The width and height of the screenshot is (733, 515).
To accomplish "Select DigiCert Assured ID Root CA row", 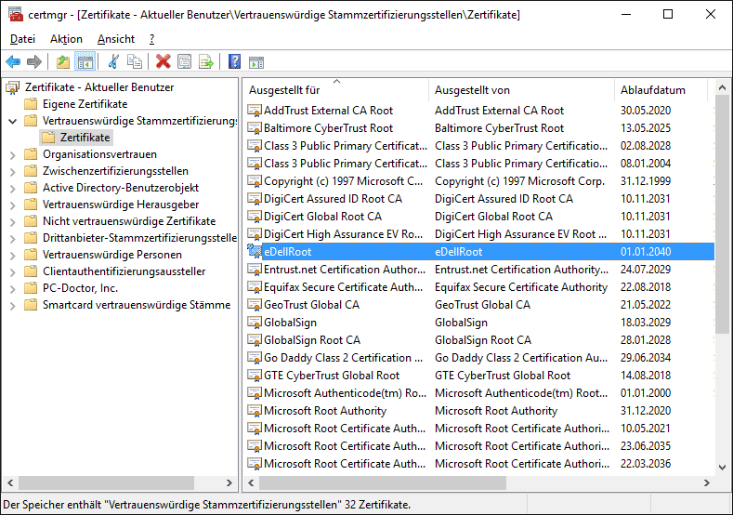I will click(x=480, y=199).
